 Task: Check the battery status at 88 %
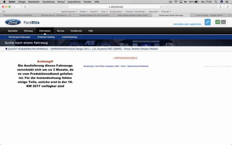point(193,2)
